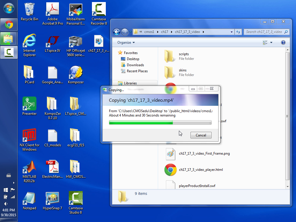Click the Explorer Back navigation button

coord(116,32)
